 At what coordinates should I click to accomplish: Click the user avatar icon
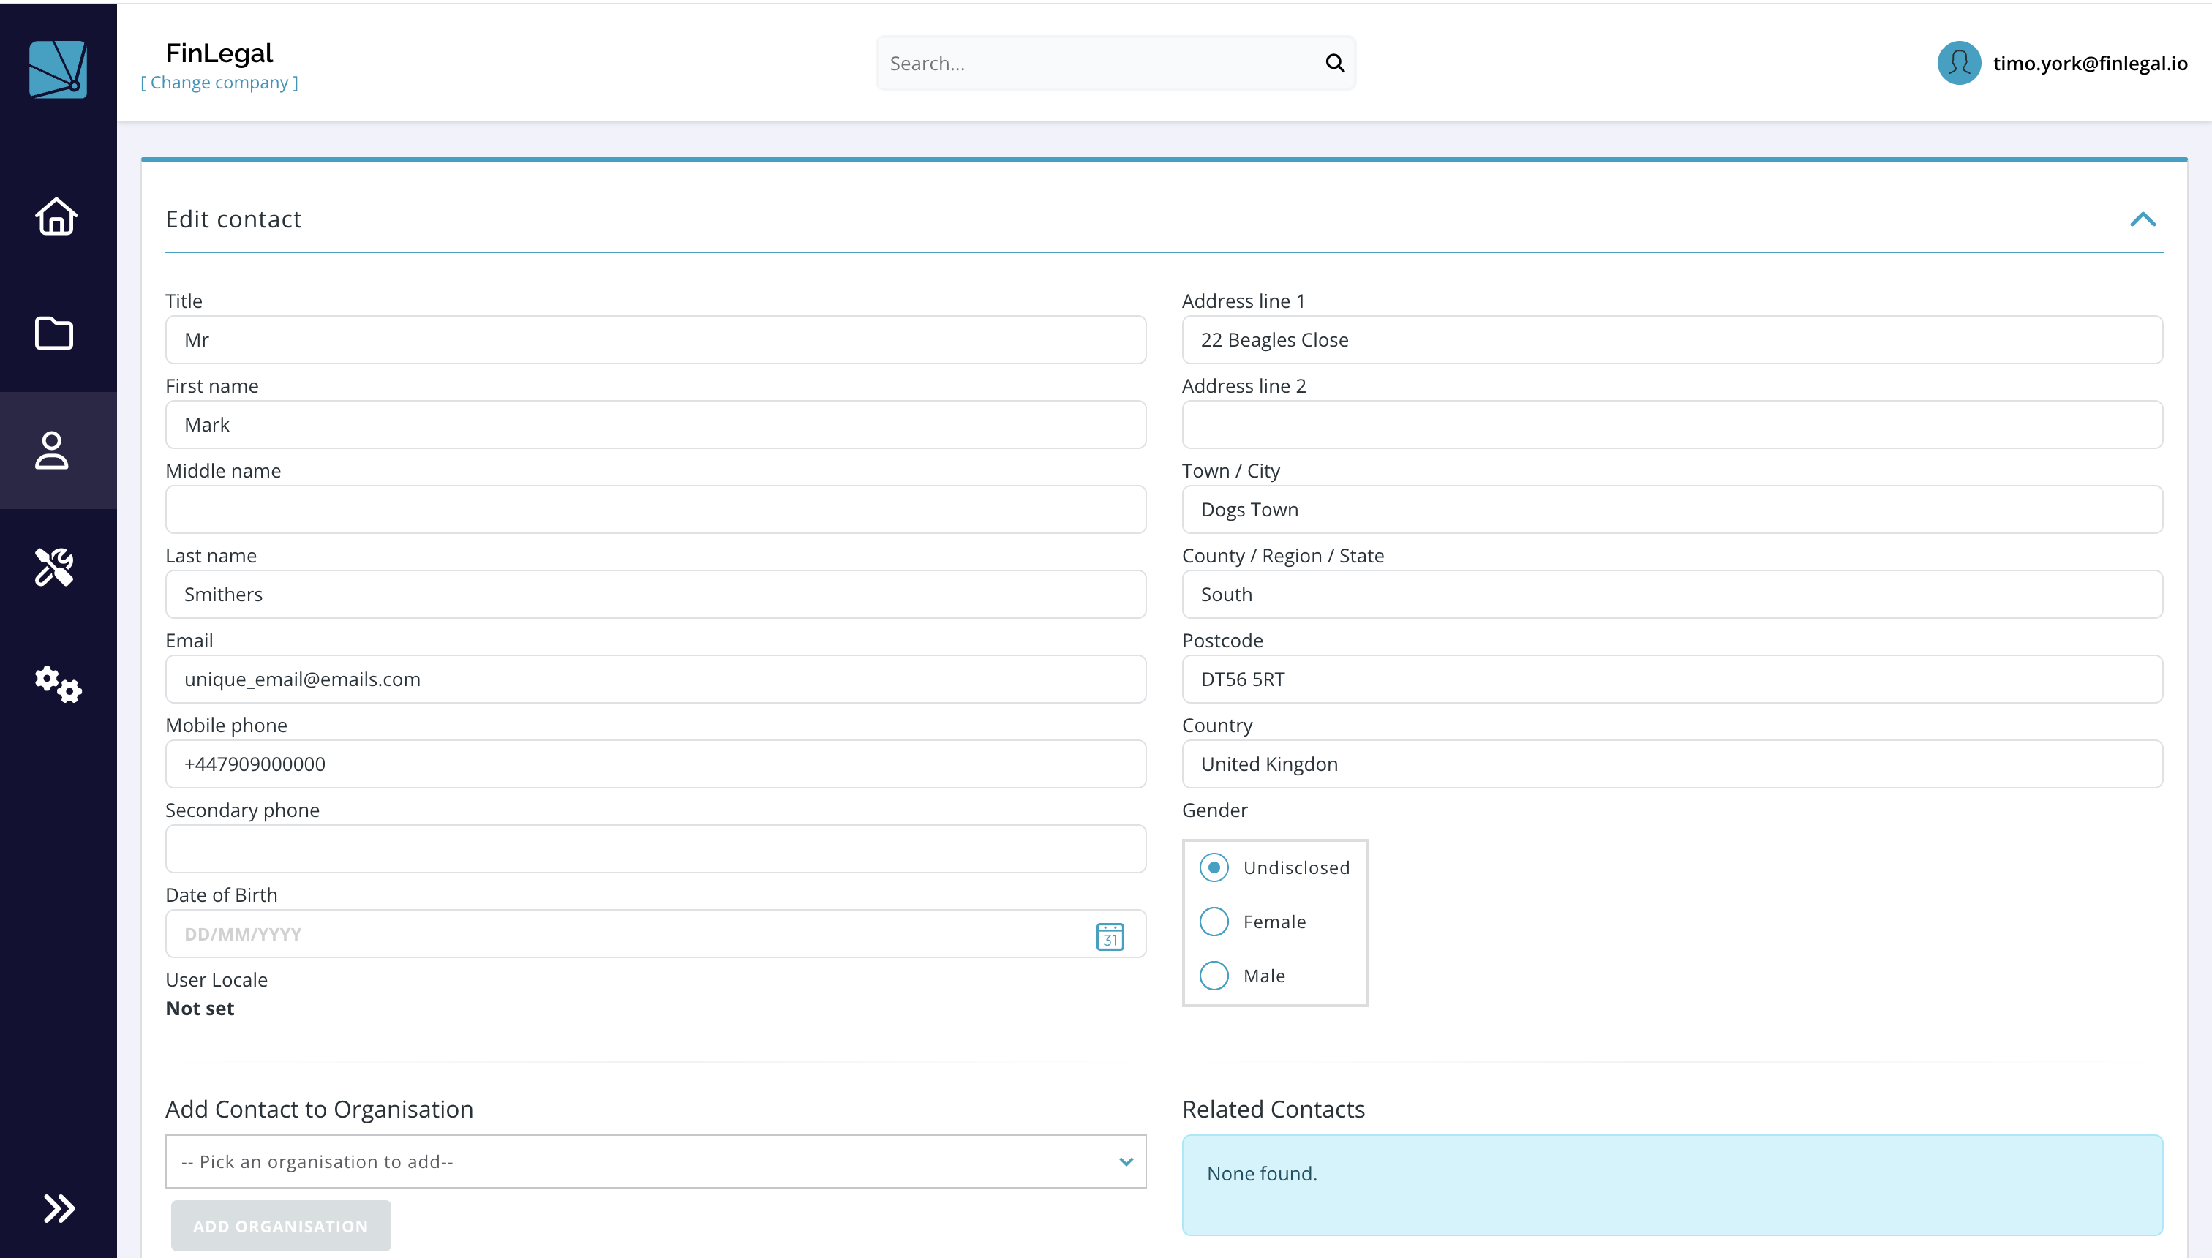click(x=1959, y=63)
